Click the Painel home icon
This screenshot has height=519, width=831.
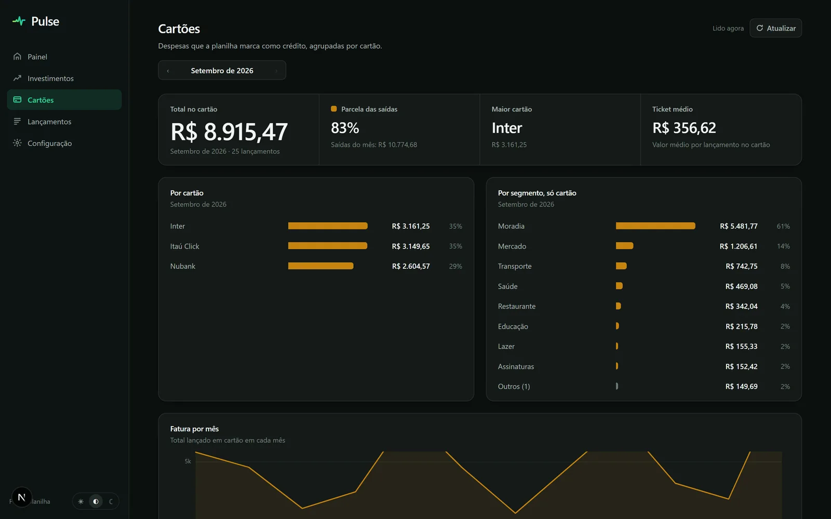(x=17, y=57)
